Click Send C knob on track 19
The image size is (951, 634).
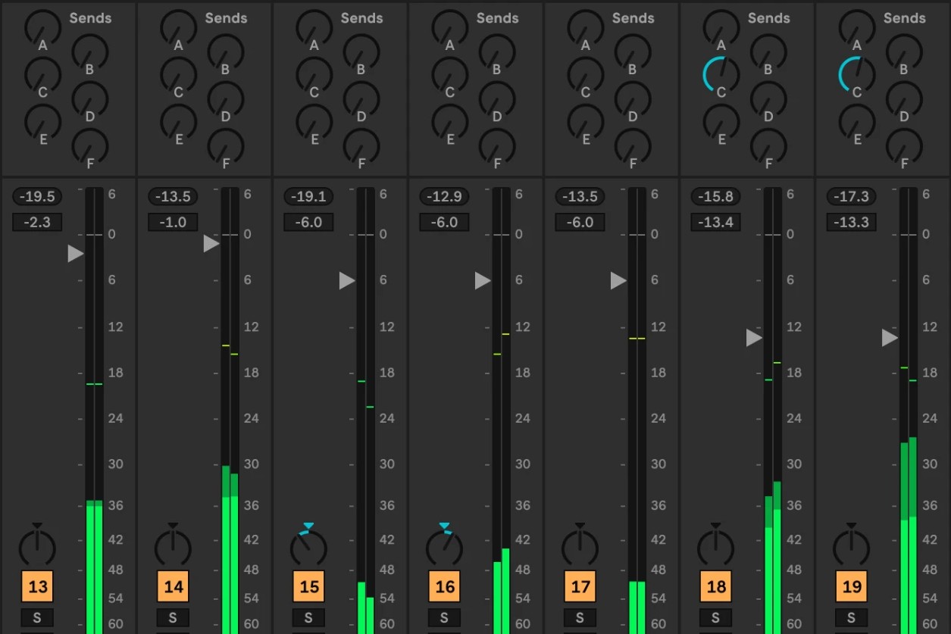pos(857,74)
